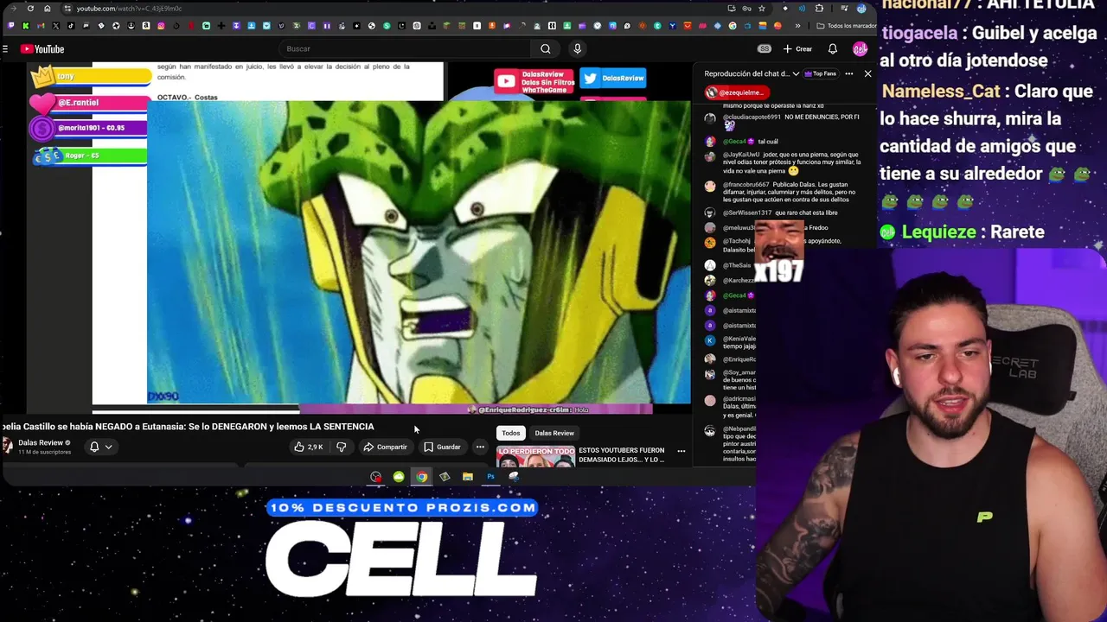Start voice search with the microphone icon
The image size is (1107, 622).
[x=578, y=49]
